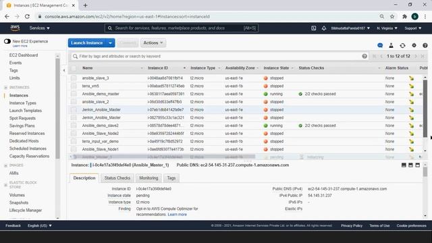Open the Support dropdown
Screen dimensions: 432x243
click(412, 28)
